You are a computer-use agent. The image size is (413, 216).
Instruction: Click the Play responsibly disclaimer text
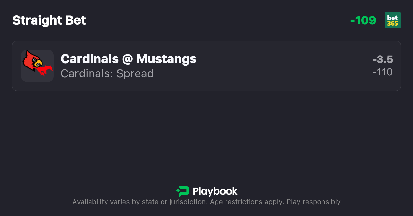coord(314,202)
